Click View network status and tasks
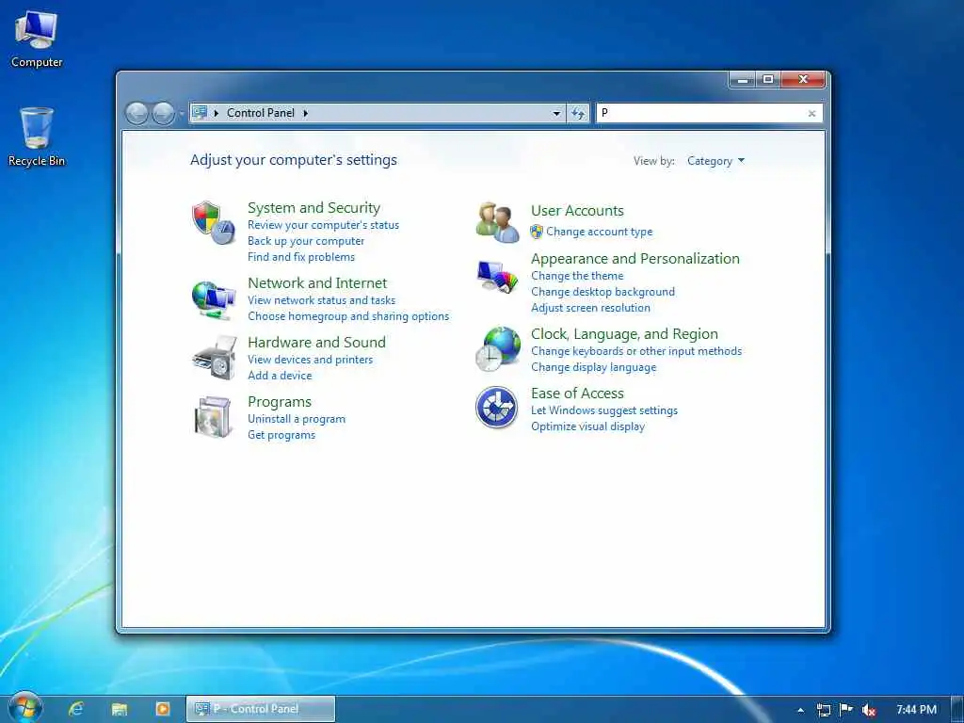 [322, 300]
